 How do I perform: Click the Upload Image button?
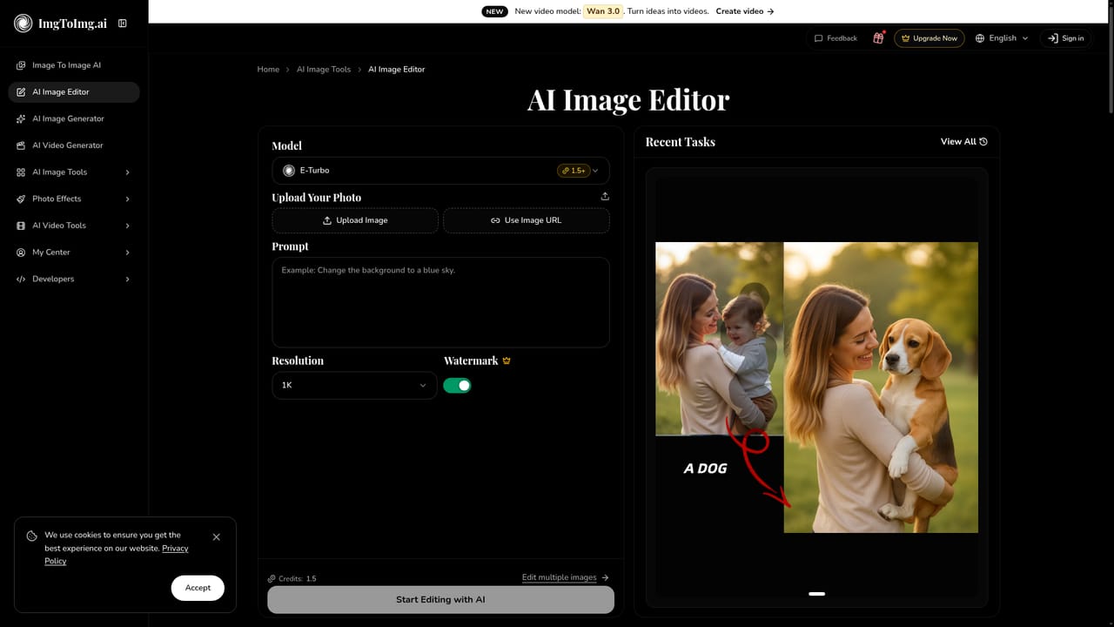tap(355, 220)
